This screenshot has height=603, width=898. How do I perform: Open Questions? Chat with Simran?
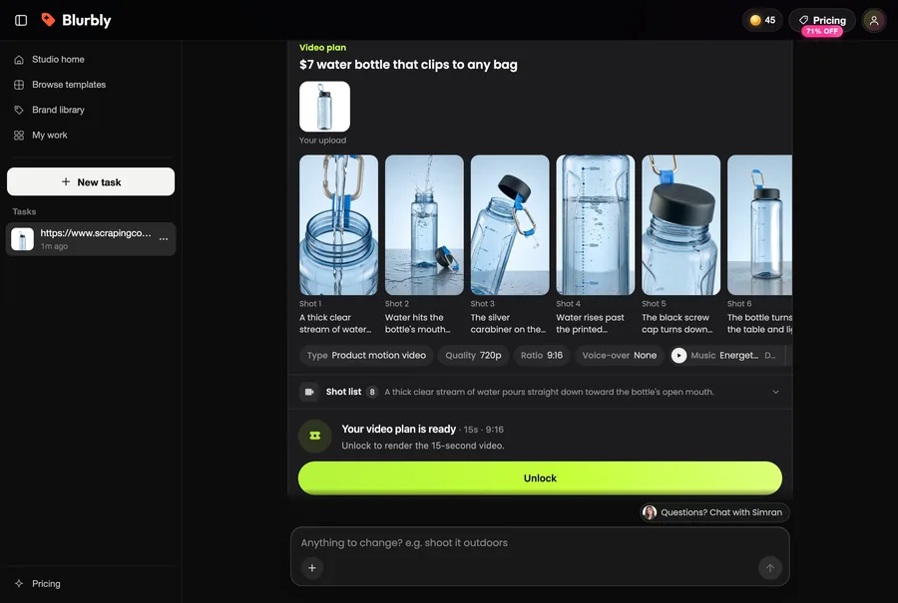click(714, 512)
